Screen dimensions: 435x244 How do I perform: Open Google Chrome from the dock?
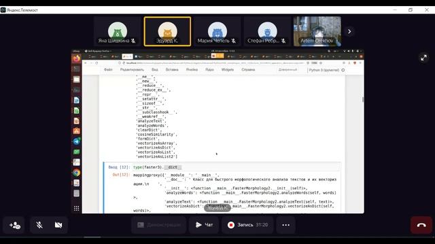76,173
